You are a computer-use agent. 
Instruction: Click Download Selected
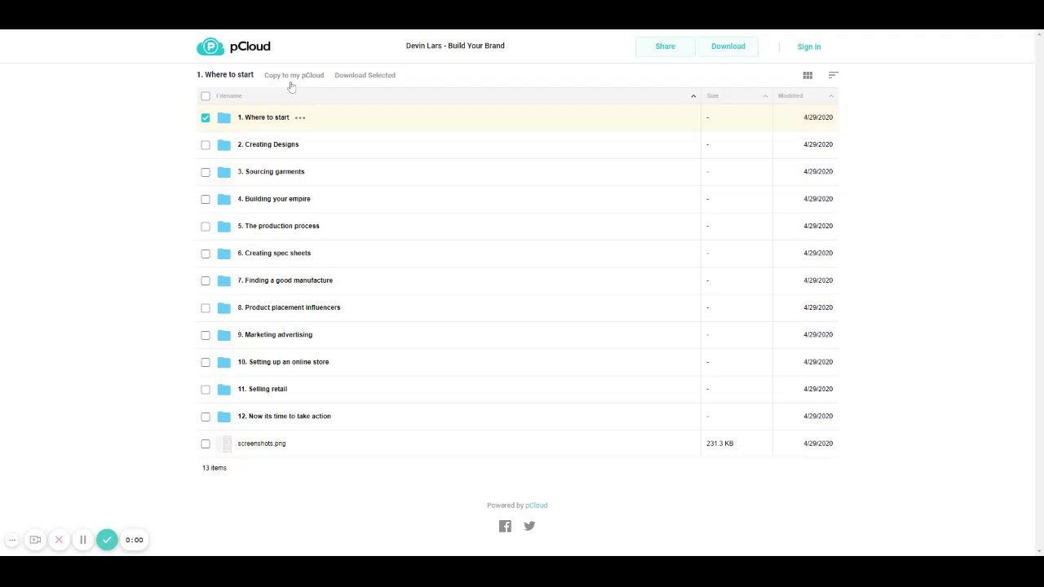point(365,75)
